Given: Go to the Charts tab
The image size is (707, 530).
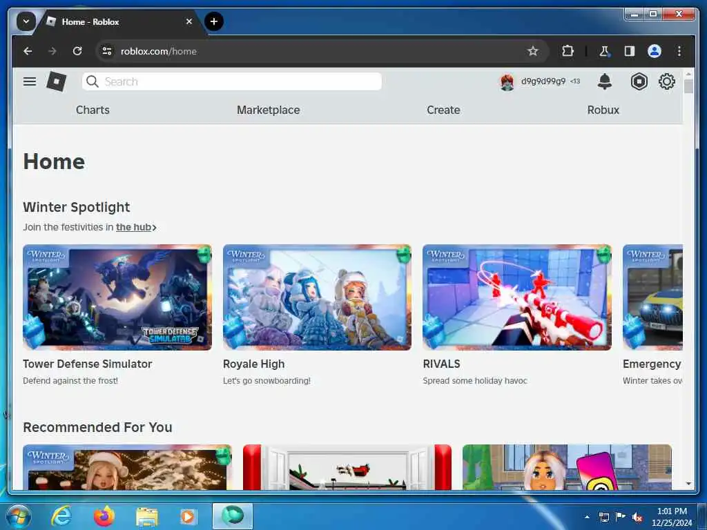Looking at the screenshot, I should [93, 110].
